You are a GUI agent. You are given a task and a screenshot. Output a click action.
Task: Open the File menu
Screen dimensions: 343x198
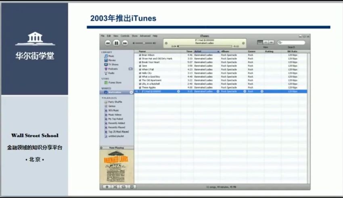point(102,36)
